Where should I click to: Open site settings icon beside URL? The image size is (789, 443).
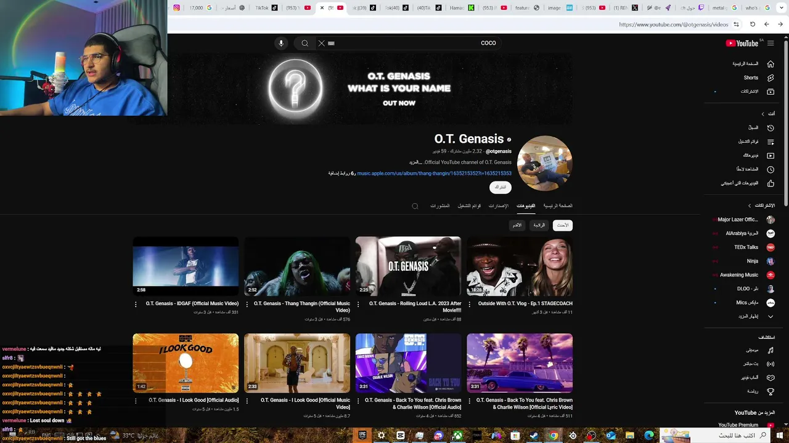point(736,25)
